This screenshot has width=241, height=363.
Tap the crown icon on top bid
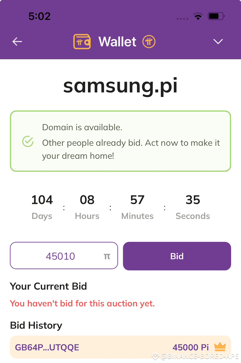[220, 347]
